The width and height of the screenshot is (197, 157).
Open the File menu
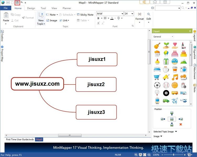[6, 8]
